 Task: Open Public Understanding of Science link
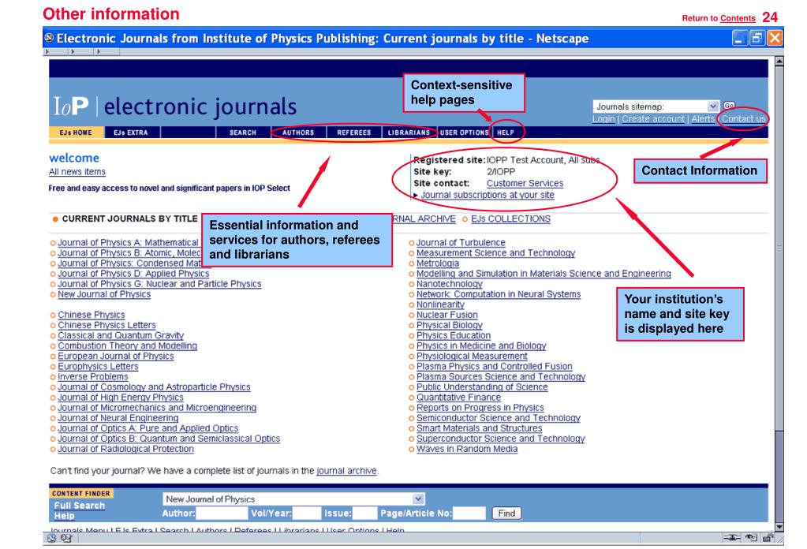[482, 387]
